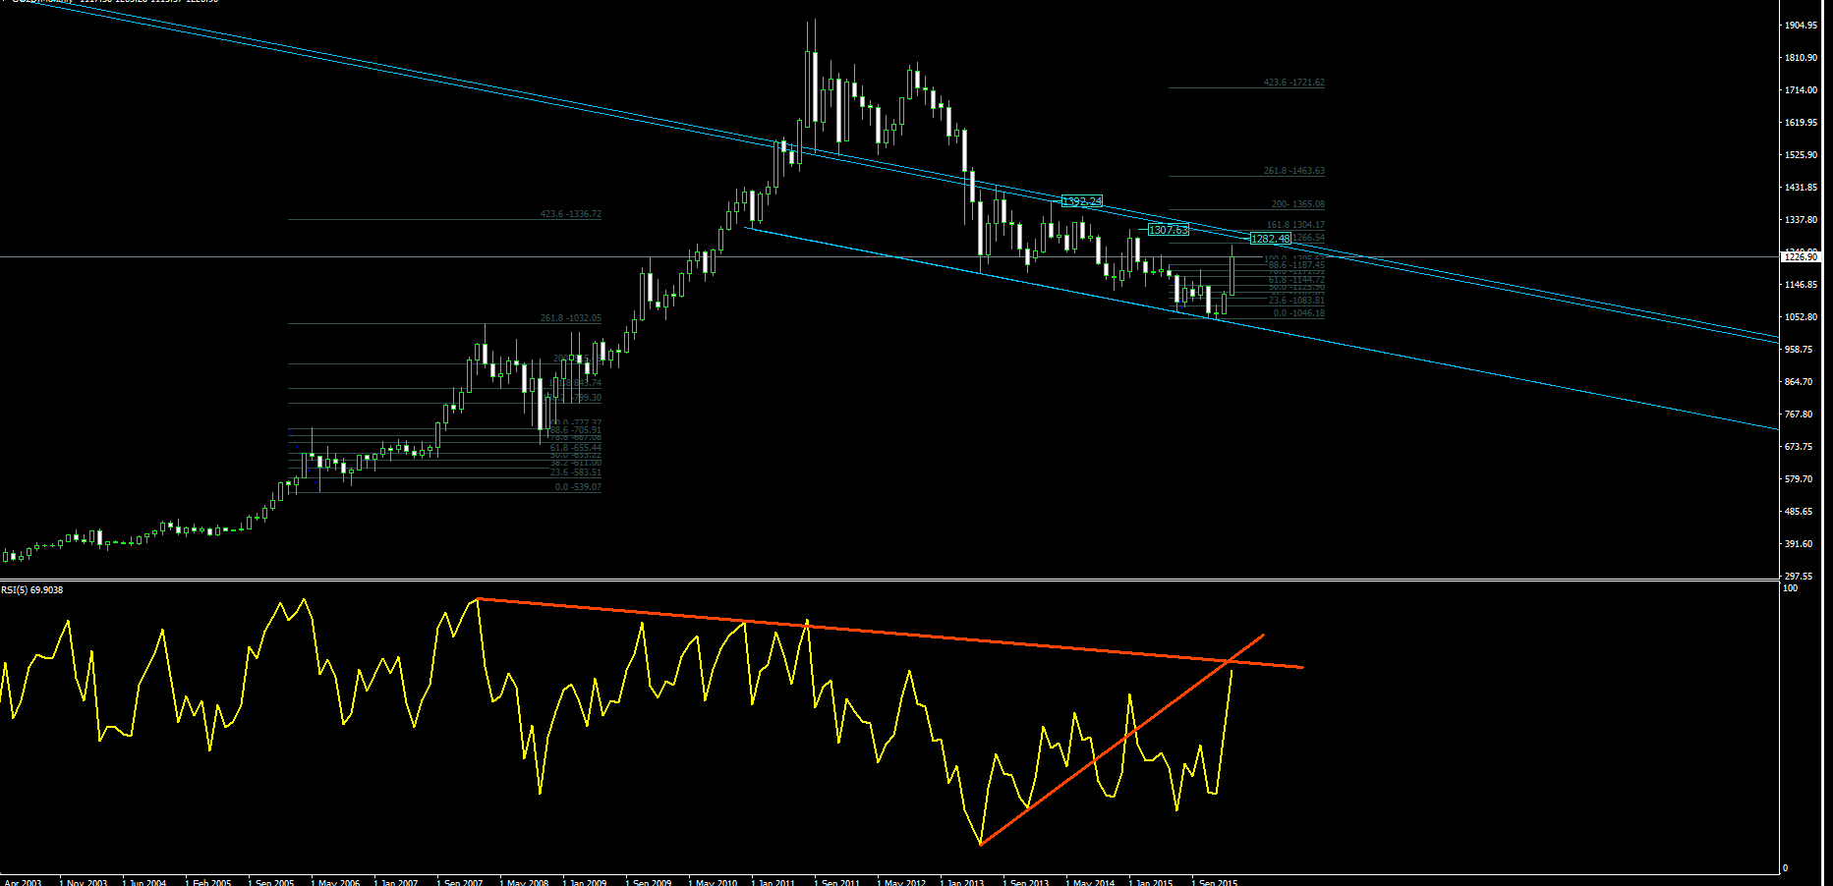Click the 297.55 price axis value
1833x886 pixels.
(1799, 577)
